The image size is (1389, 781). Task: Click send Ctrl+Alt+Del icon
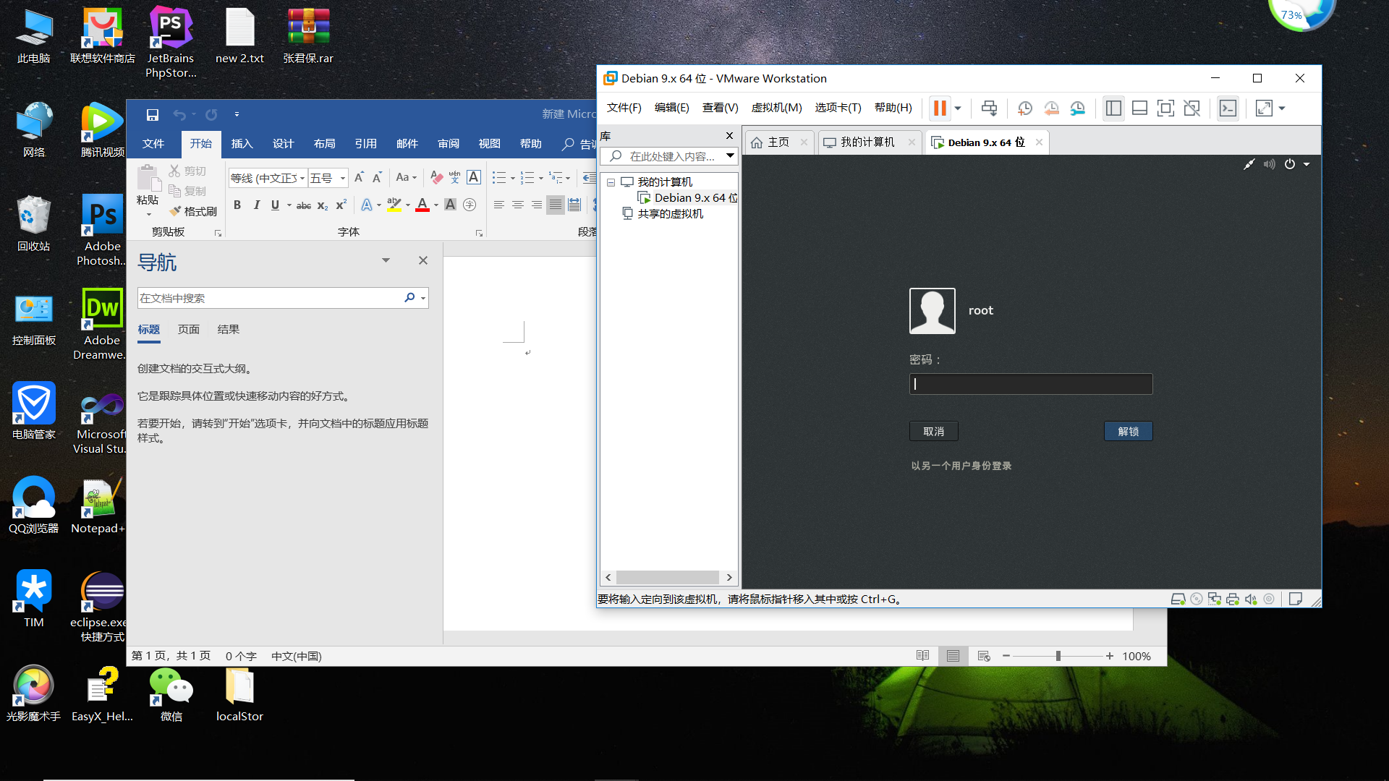pos(989,108)
